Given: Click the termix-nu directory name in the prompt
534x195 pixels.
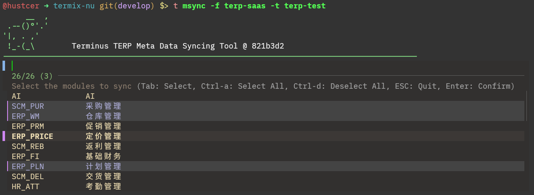Looking at the screenshot, I should [x=74, y=6].
